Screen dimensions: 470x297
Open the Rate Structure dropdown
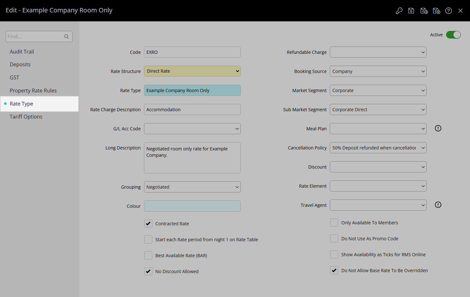click(192, 71)
